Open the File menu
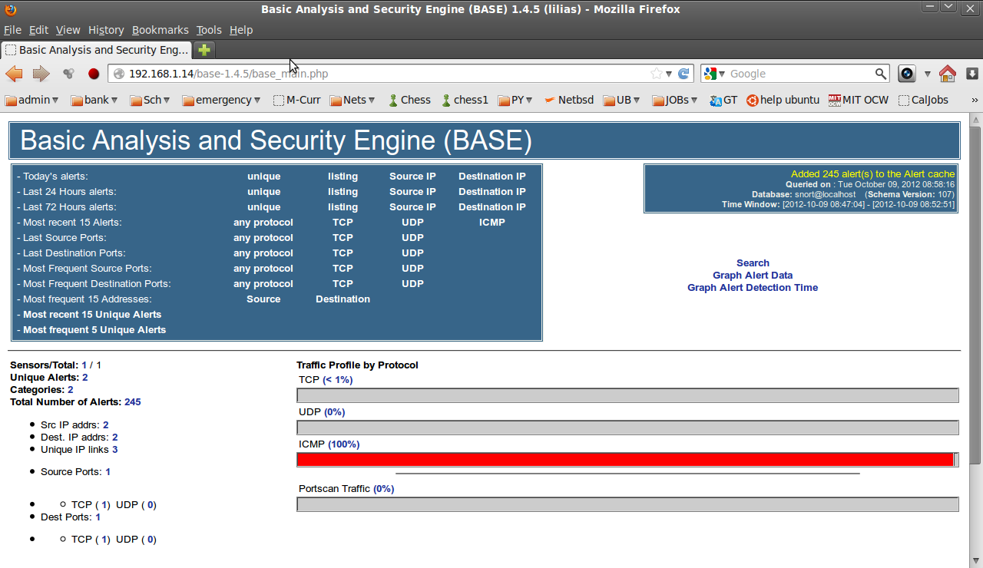The image size is (983, 568). [12, 30]
